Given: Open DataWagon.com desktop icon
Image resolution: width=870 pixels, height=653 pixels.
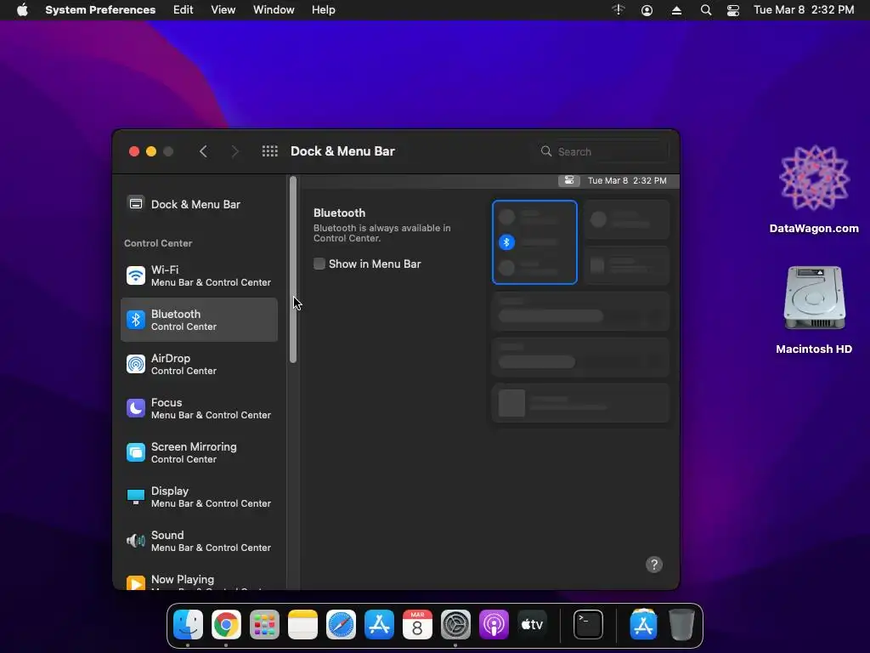Looking at the screenshot, I should 814,189.
